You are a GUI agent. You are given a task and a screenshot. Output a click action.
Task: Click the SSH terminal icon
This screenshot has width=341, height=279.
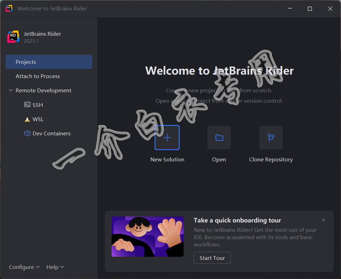(x=27, y=105)
